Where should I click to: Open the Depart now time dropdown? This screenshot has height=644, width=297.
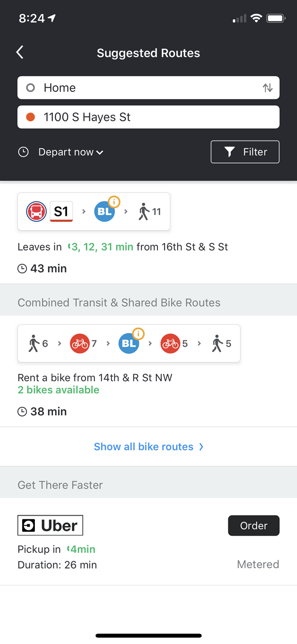pyautogui.click(x=71, y=152)
